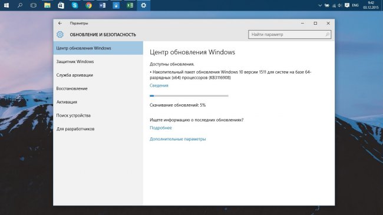
Task: Open the battery status tray icon
Action: (x=327, y=5)
